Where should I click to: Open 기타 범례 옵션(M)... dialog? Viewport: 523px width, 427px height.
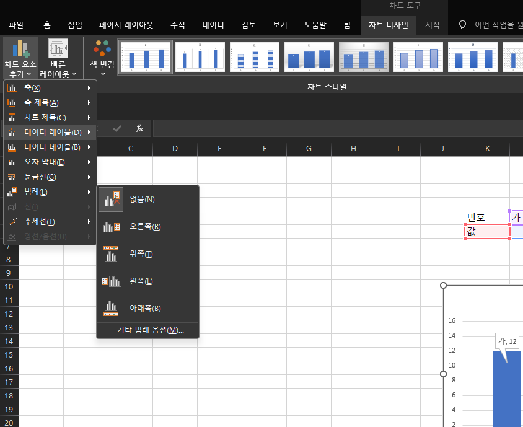150,330
